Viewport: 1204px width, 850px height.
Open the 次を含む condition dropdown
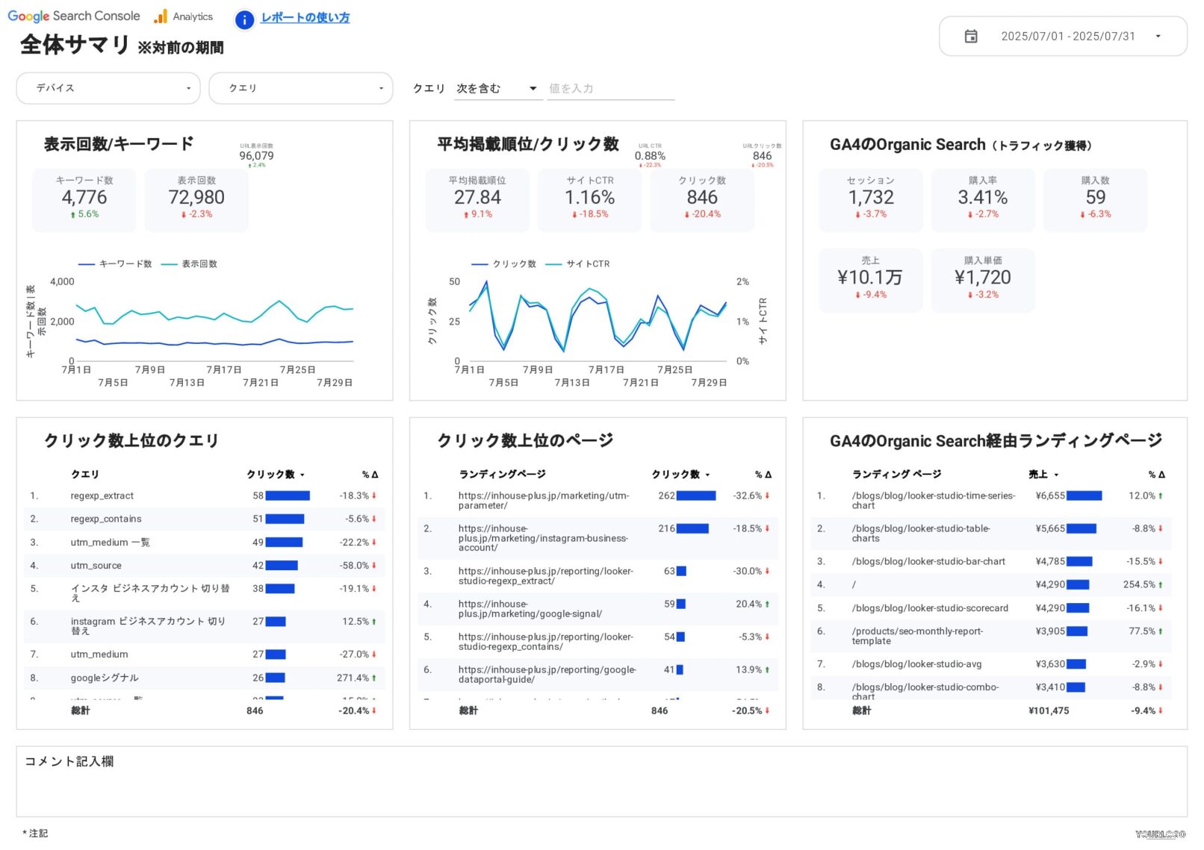point(497,88)
